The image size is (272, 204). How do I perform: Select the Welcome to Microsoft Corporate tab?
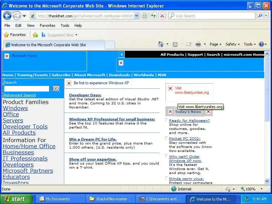point(54,45)
